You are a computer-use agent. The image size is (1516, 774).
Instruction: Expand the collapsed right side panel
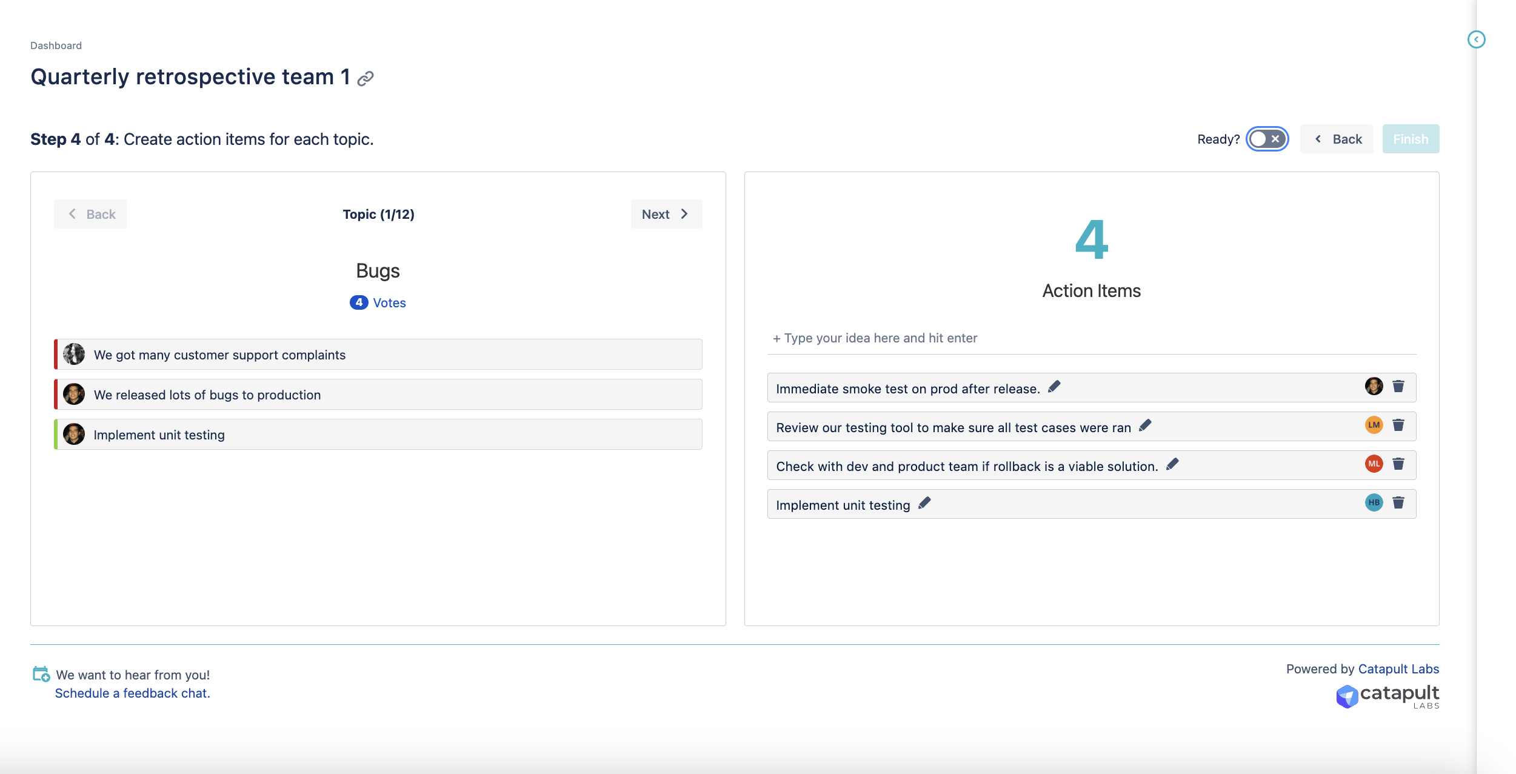[x=1476, y=40]
